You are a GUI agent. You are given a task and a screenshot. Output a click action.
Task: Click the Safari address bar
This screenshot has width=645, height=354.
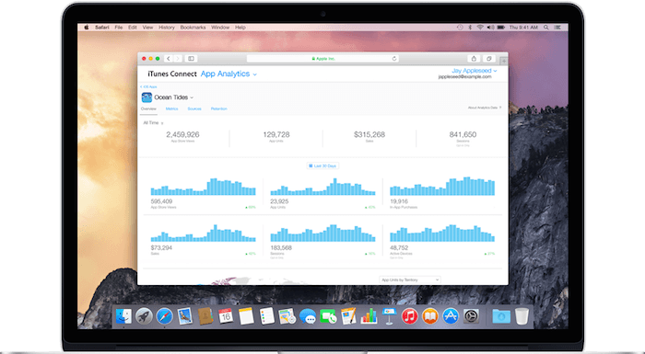pyautogui.click(x=322, y=59)
